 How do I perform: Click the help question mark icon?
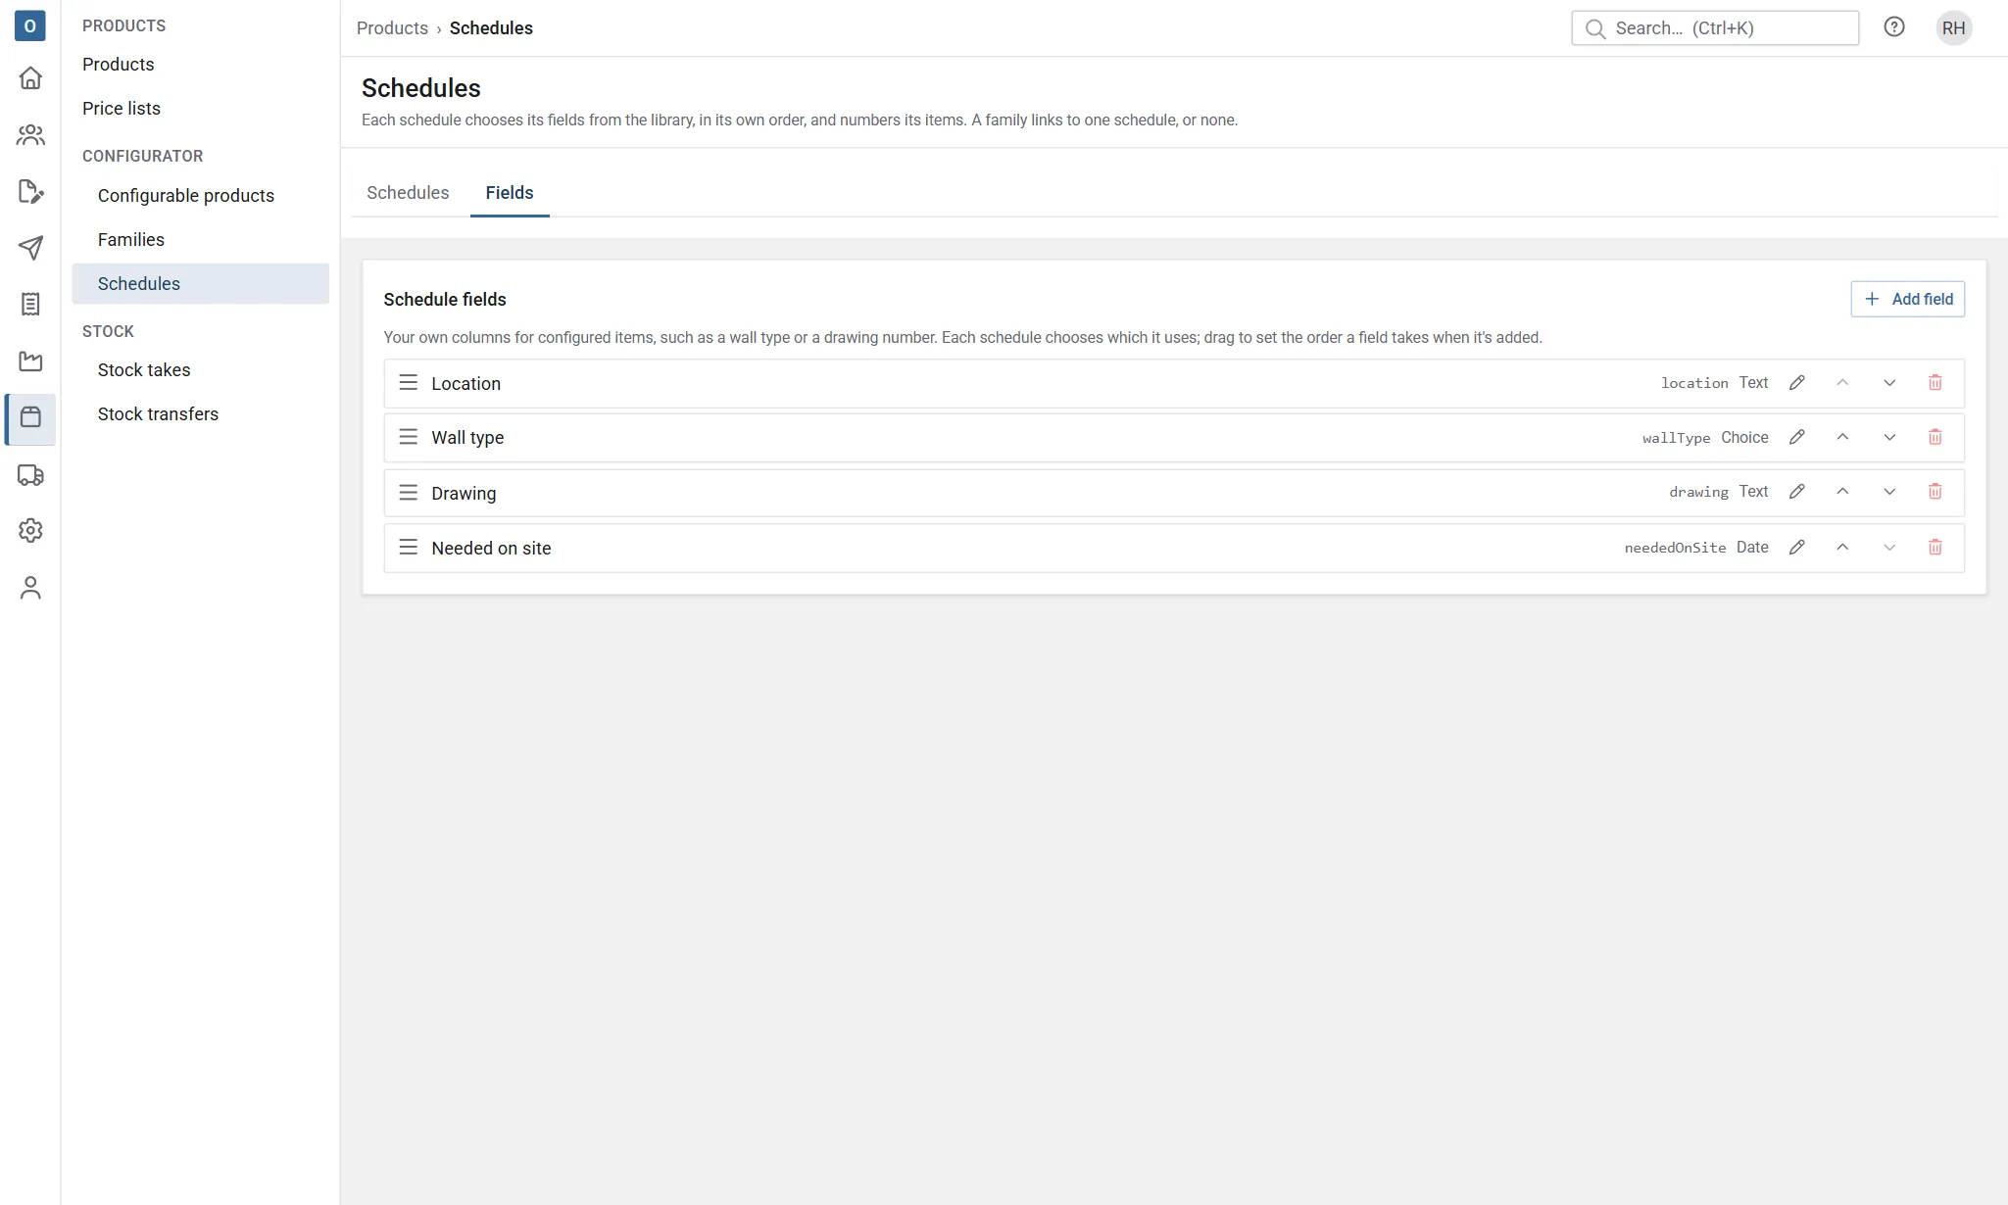[x=1894, y=27]
